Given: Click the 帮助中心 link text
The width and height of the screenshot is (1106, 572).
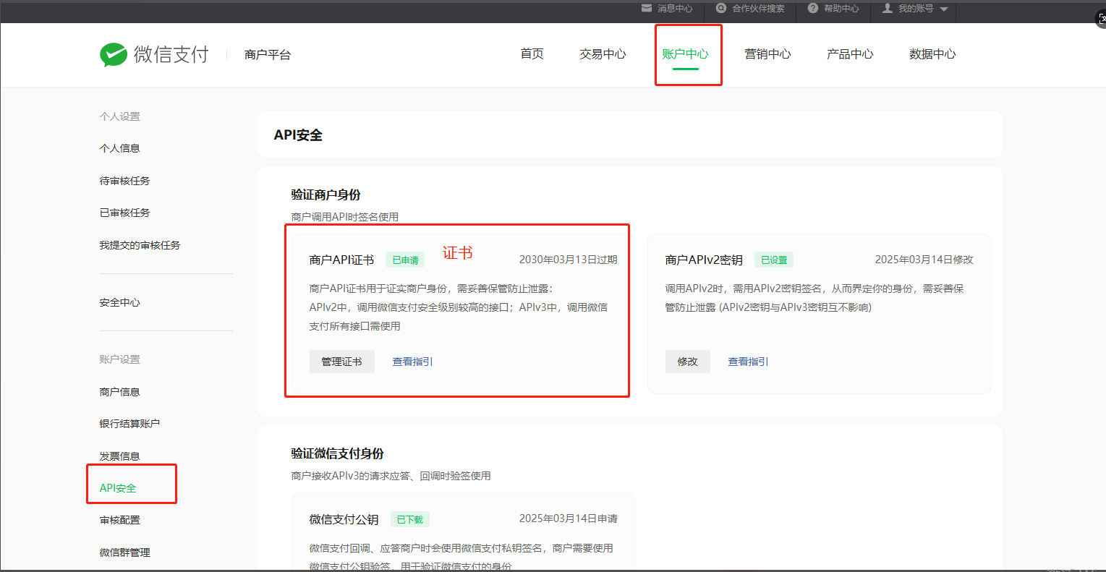Looking at the screenshot, I should (841, 9).
